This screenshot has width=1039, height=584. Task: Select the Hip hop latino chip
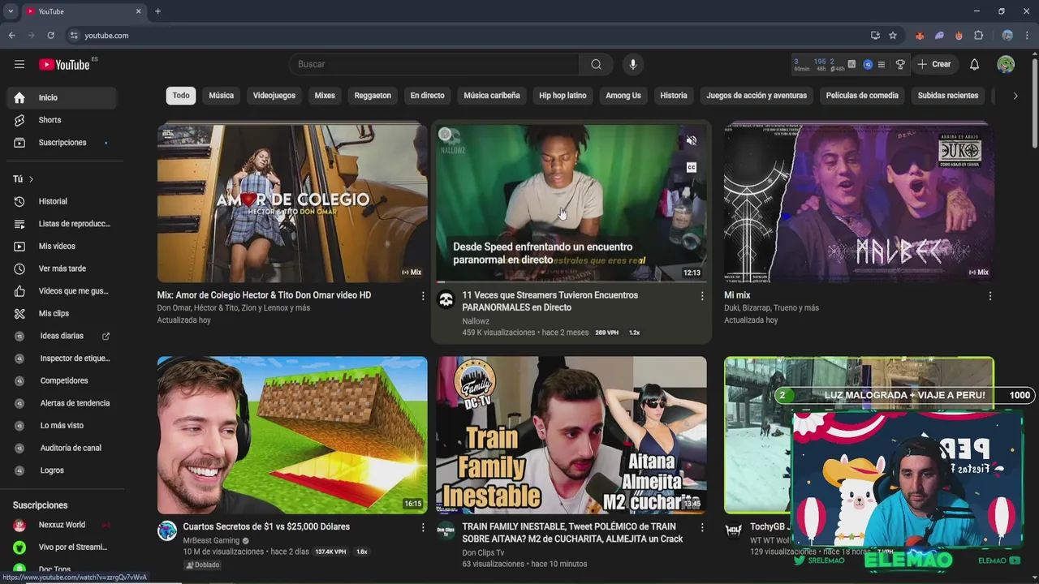pyautogui.click(x=563, y=96)
